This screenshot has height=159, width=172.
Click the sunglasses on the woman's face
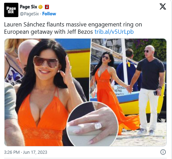(45, 62)
